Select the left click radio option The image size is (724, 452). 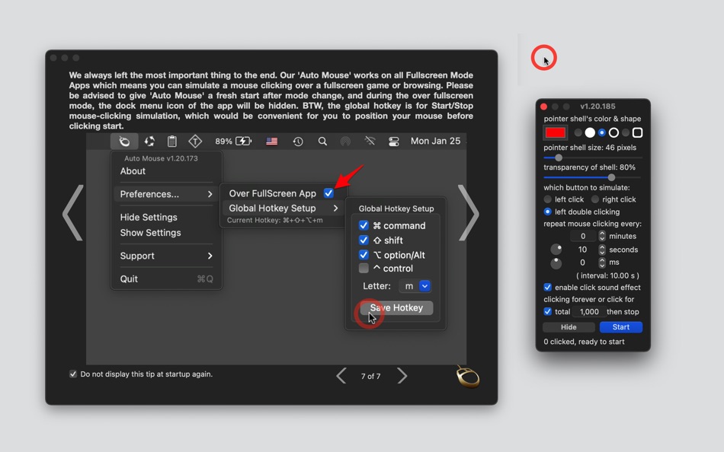(x=548, y=199)
